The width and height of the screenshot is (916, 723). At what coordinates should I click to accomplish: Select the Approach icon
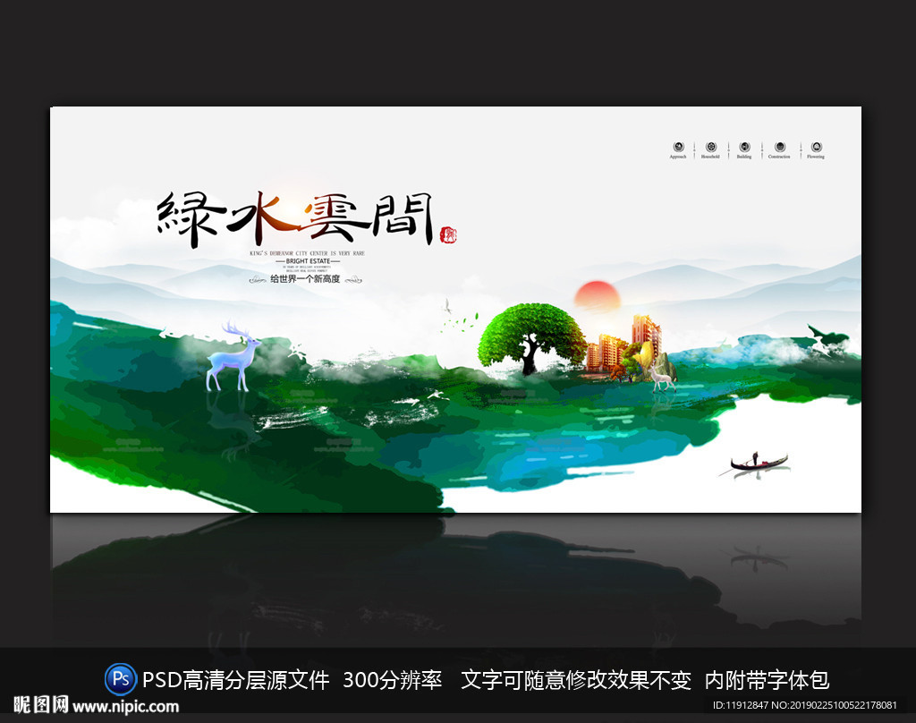point(677,148)
